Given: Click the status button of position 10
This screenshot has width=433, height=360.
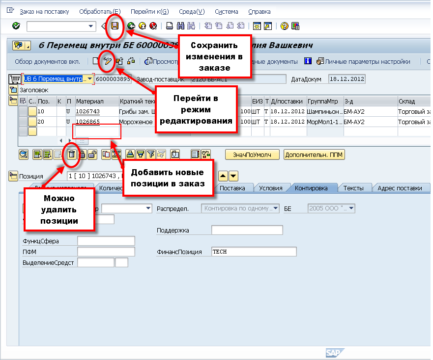Looking at the screenshot, I should coord(32,111).
